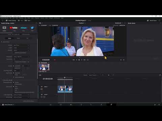Toggle the Tape panel button

pos(20,21)
